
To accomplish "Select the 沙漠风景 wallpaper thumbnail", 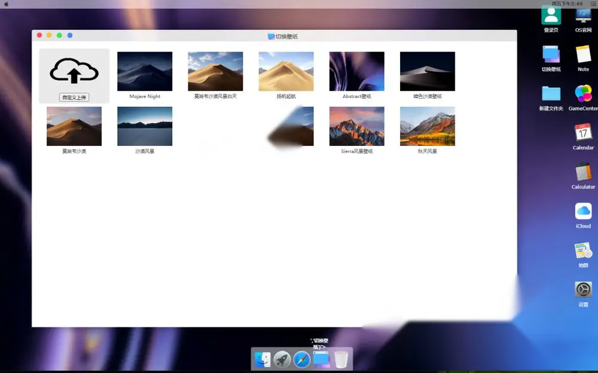I will click(145, 126).
